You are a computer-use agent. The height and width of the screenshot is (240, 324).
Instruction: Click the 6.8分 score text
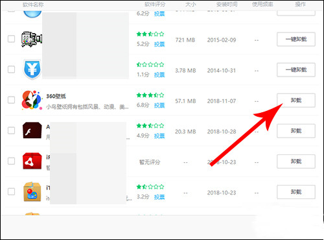[143, 105]
